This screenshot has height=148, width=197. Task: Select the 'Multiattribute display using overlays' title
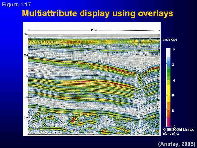click(x=98, y=13)
